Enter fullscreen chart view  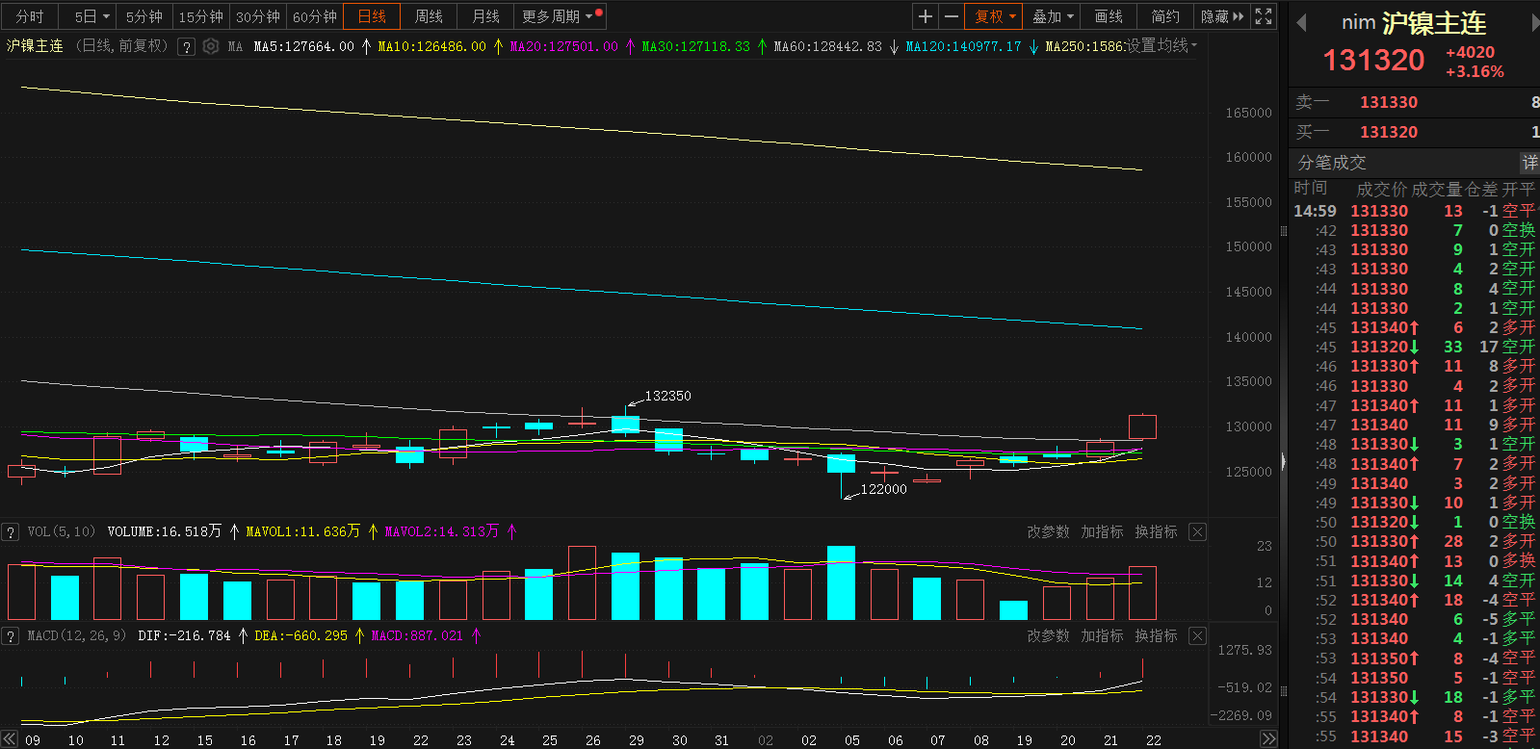(x=1264, y=16)
